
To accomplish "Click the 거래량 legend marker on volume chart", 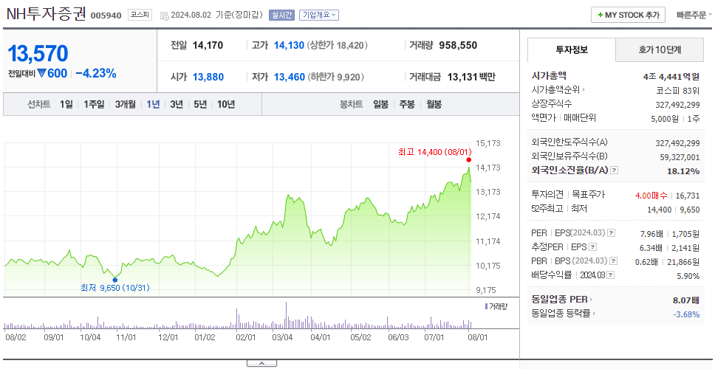I will 487,306.
